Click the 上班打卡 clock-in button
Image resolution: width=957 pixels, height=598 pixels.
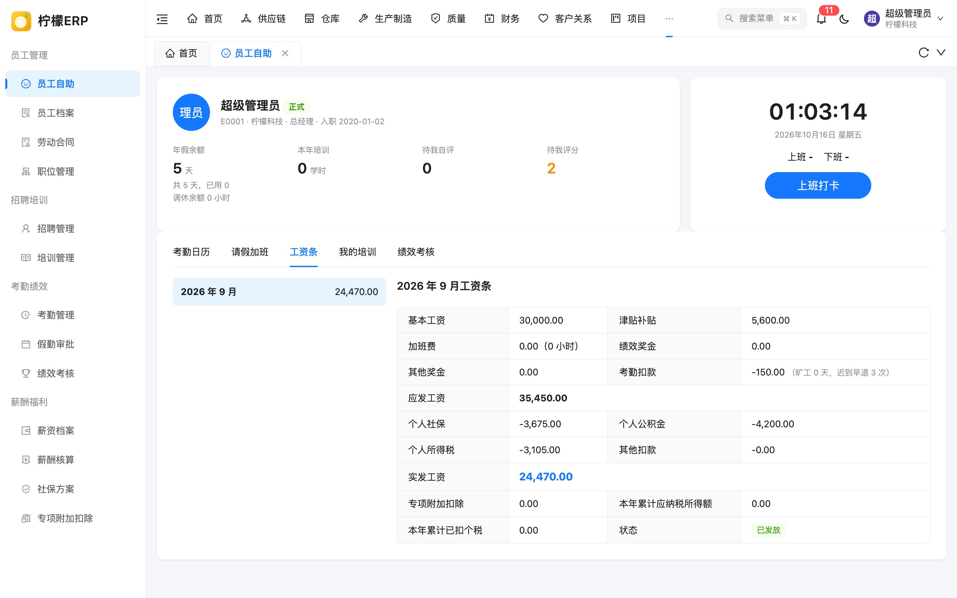pyautogui.click(x=818, y=185)
